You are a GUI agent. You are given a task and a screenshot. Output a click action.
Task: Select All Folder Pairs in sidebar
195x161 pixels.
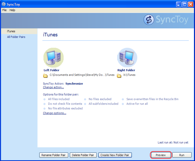point(16,37)
